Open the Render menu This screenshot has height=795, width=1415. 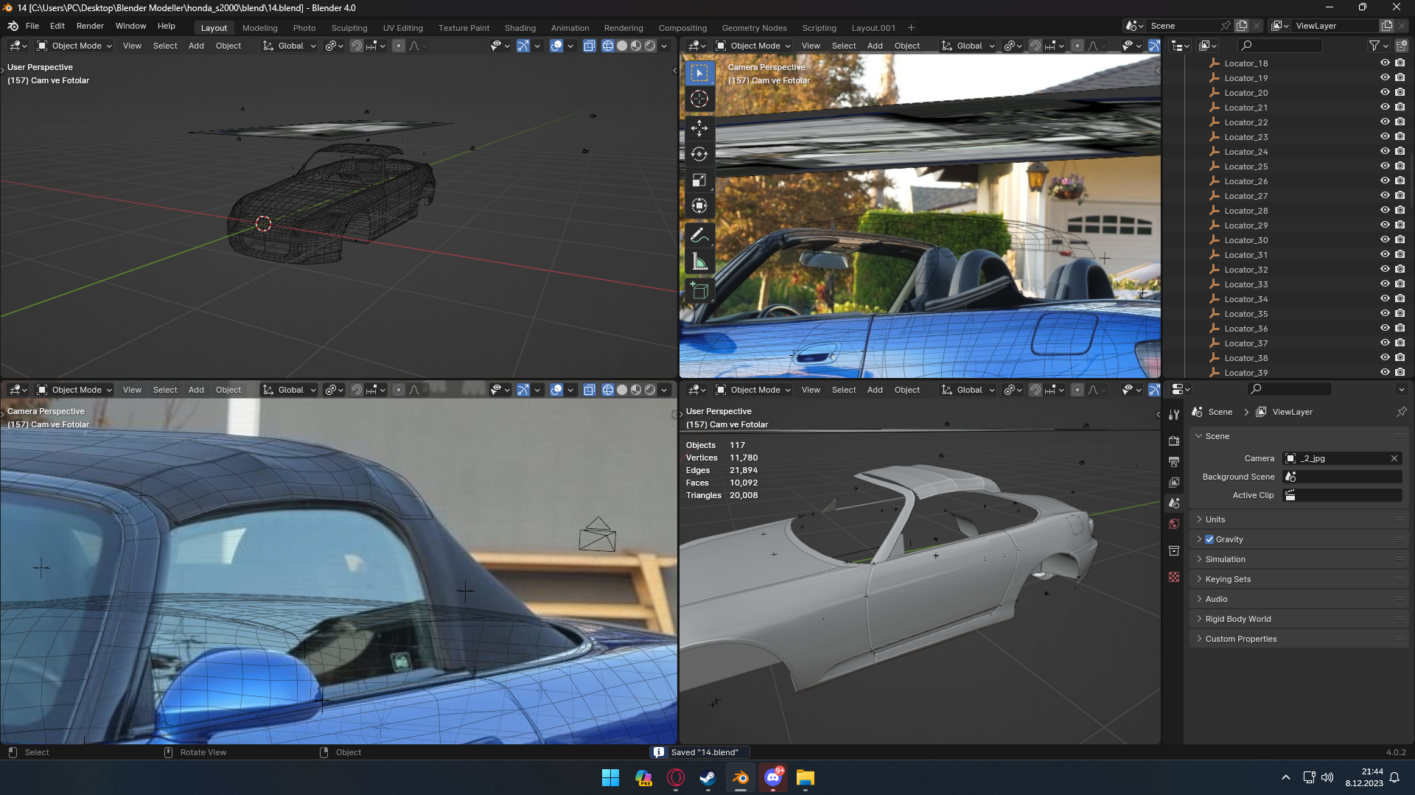[90, 26]
